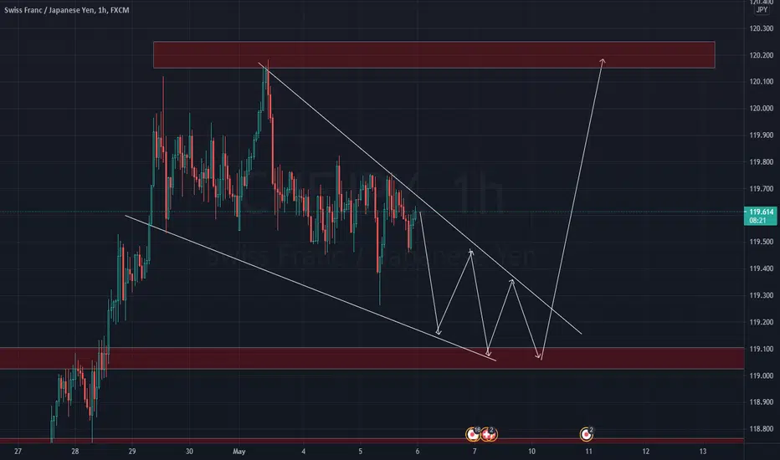The height and width of the screenshot is (460, 780).
Task: Click price axis label 119.200
Action: point(762,322)
